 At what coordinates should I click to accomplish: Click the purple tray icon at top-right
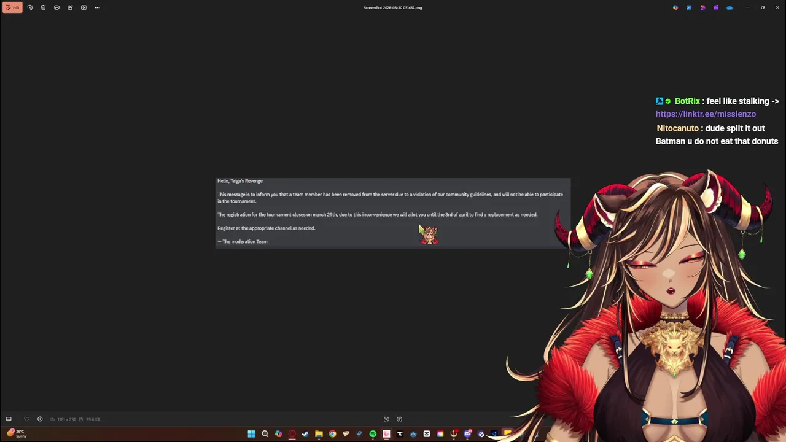pyautogui.click(x=716, y=7)
